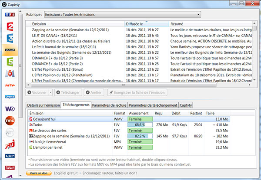Select the NRJ 12 channel icon

coord(10,144)
